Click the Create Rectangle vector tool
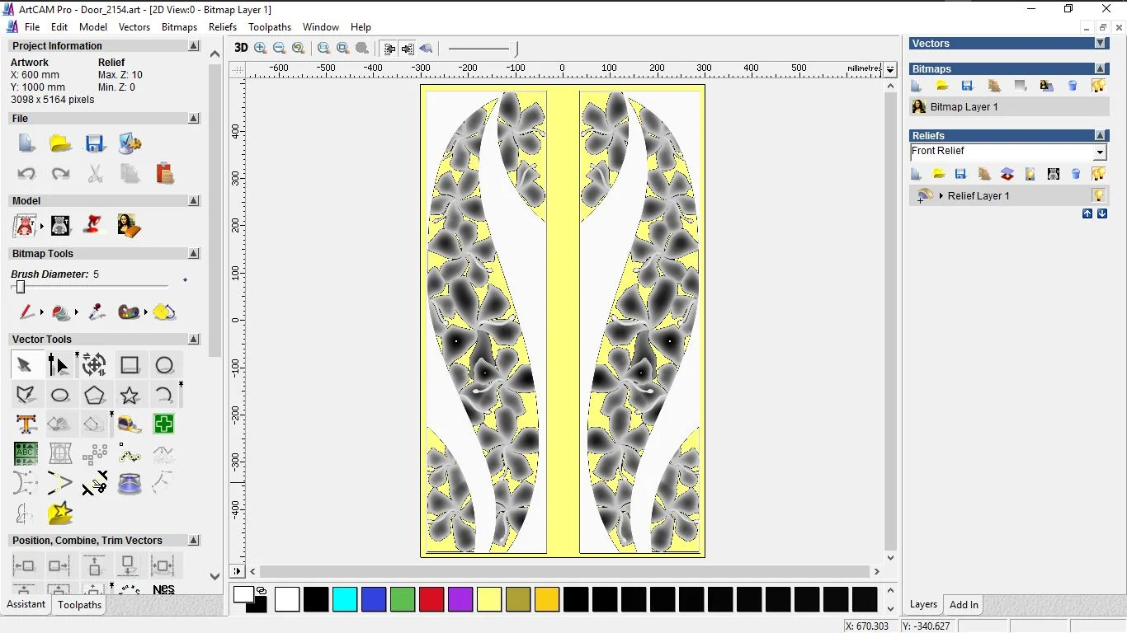This screenshot has width=1127, height=633. 130,365
